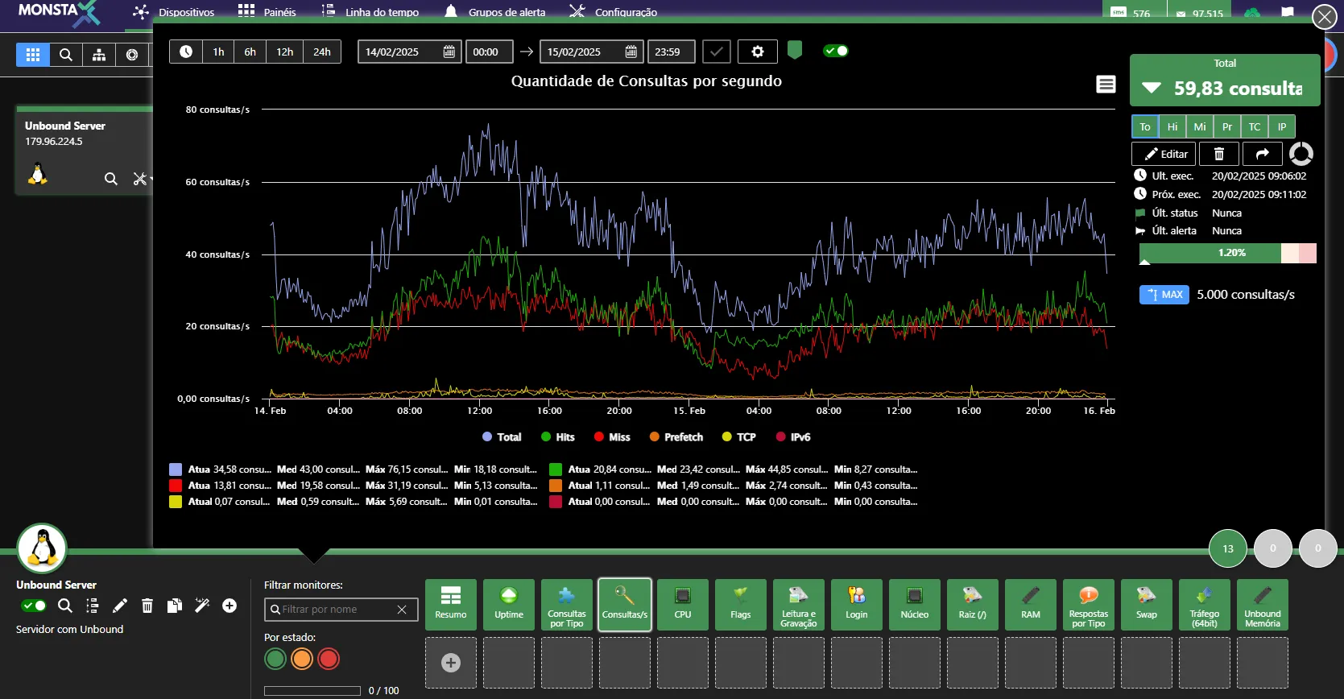1344x699 pixels.
Task: Select the CPU monitor tile
Action: pyautogui.click(x=683, y=605)
